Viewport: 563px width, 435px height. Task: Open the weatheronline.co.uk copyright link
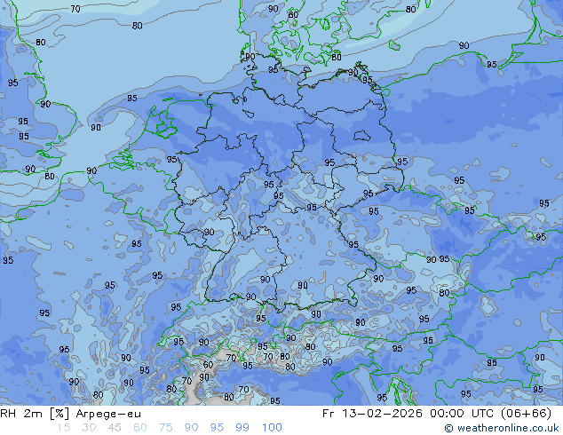pyautogui.click(x=502, y=428)
